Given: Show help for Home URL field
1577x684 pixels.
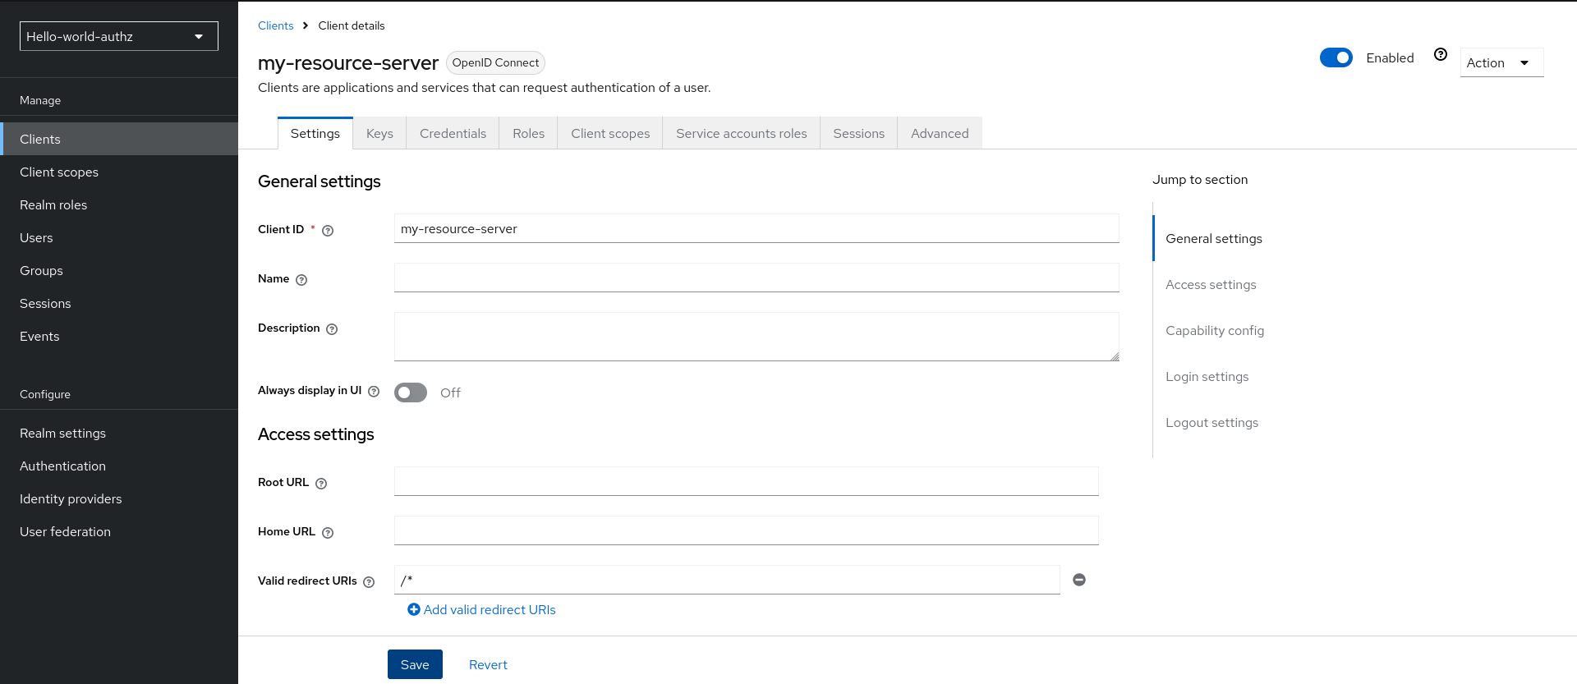Looking at the screenshot, I should [328, 533].
